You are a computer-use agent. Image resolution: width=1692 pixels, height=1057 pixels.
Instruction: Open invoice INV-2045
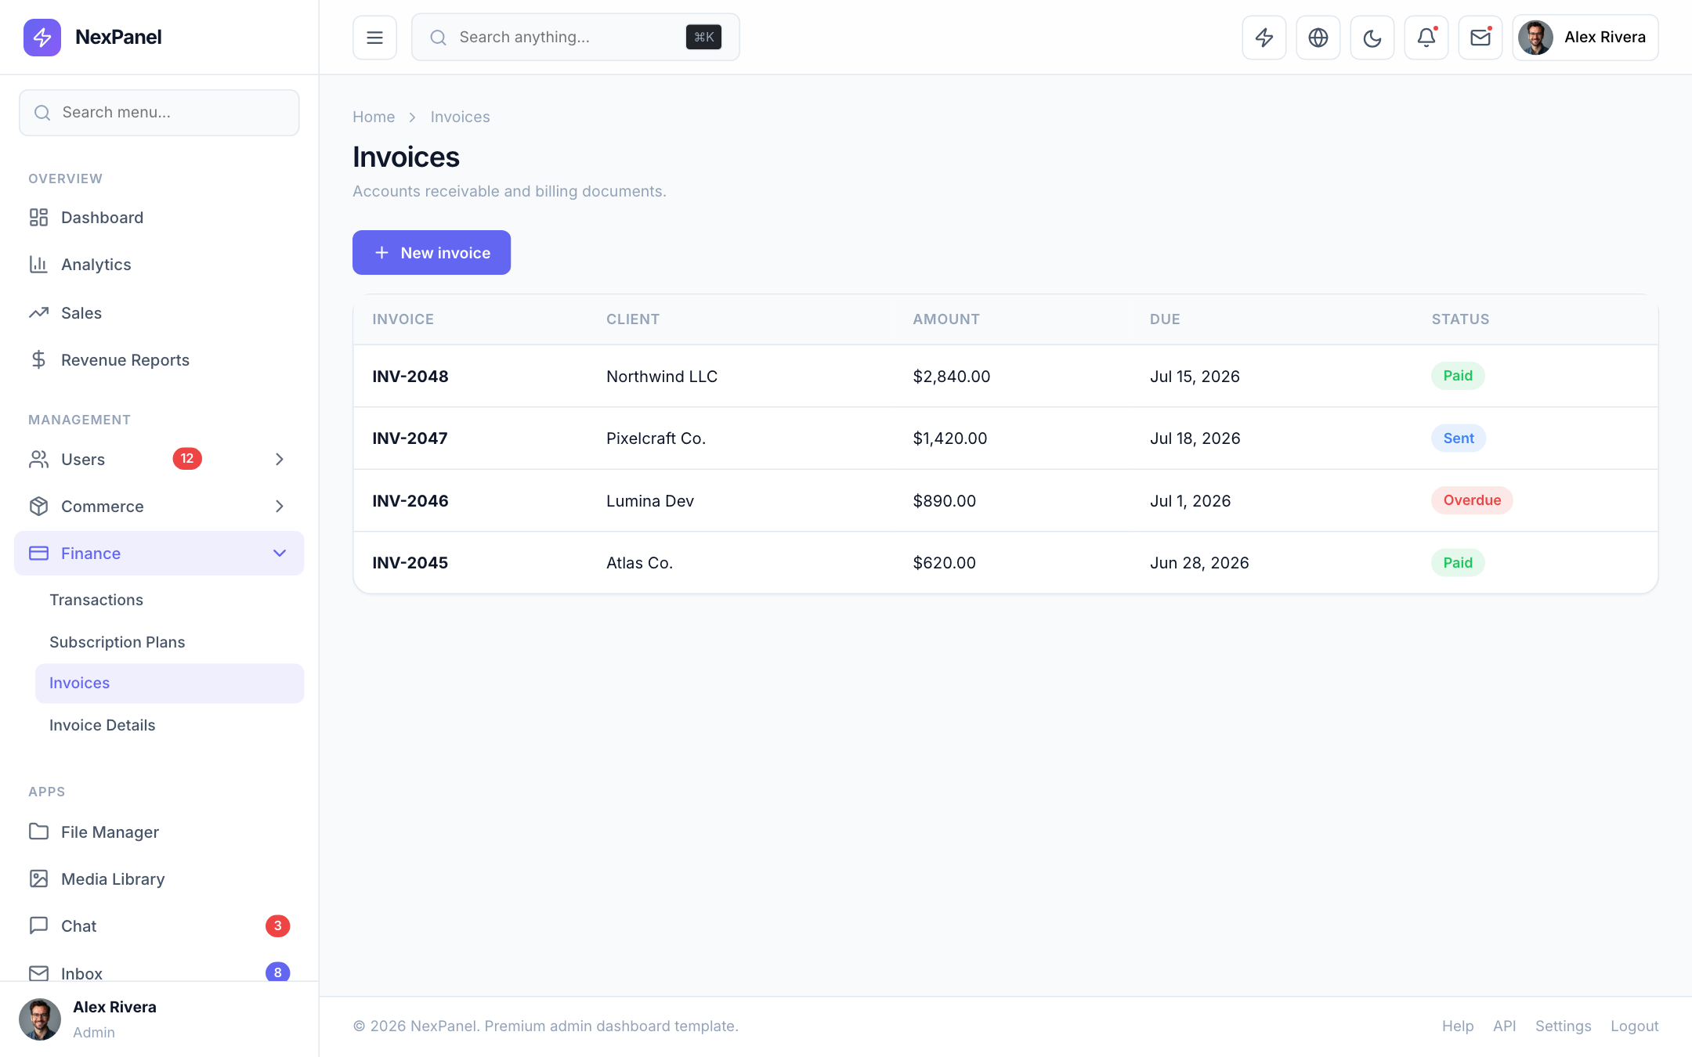point(410,563)
